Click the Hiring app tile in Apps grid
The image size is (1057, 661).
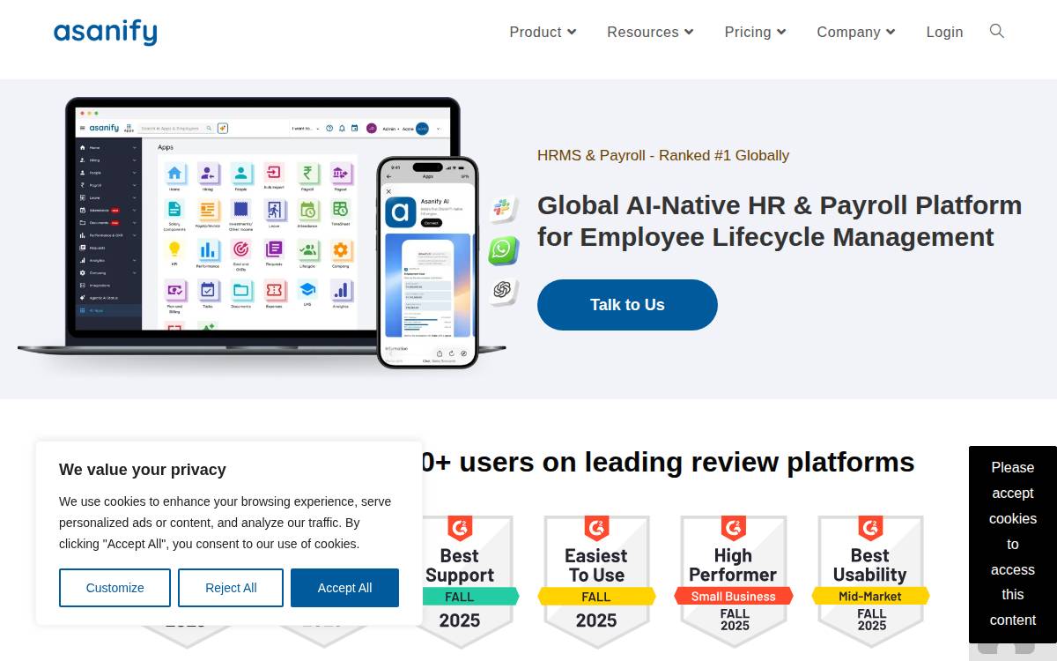coord(208,175)
